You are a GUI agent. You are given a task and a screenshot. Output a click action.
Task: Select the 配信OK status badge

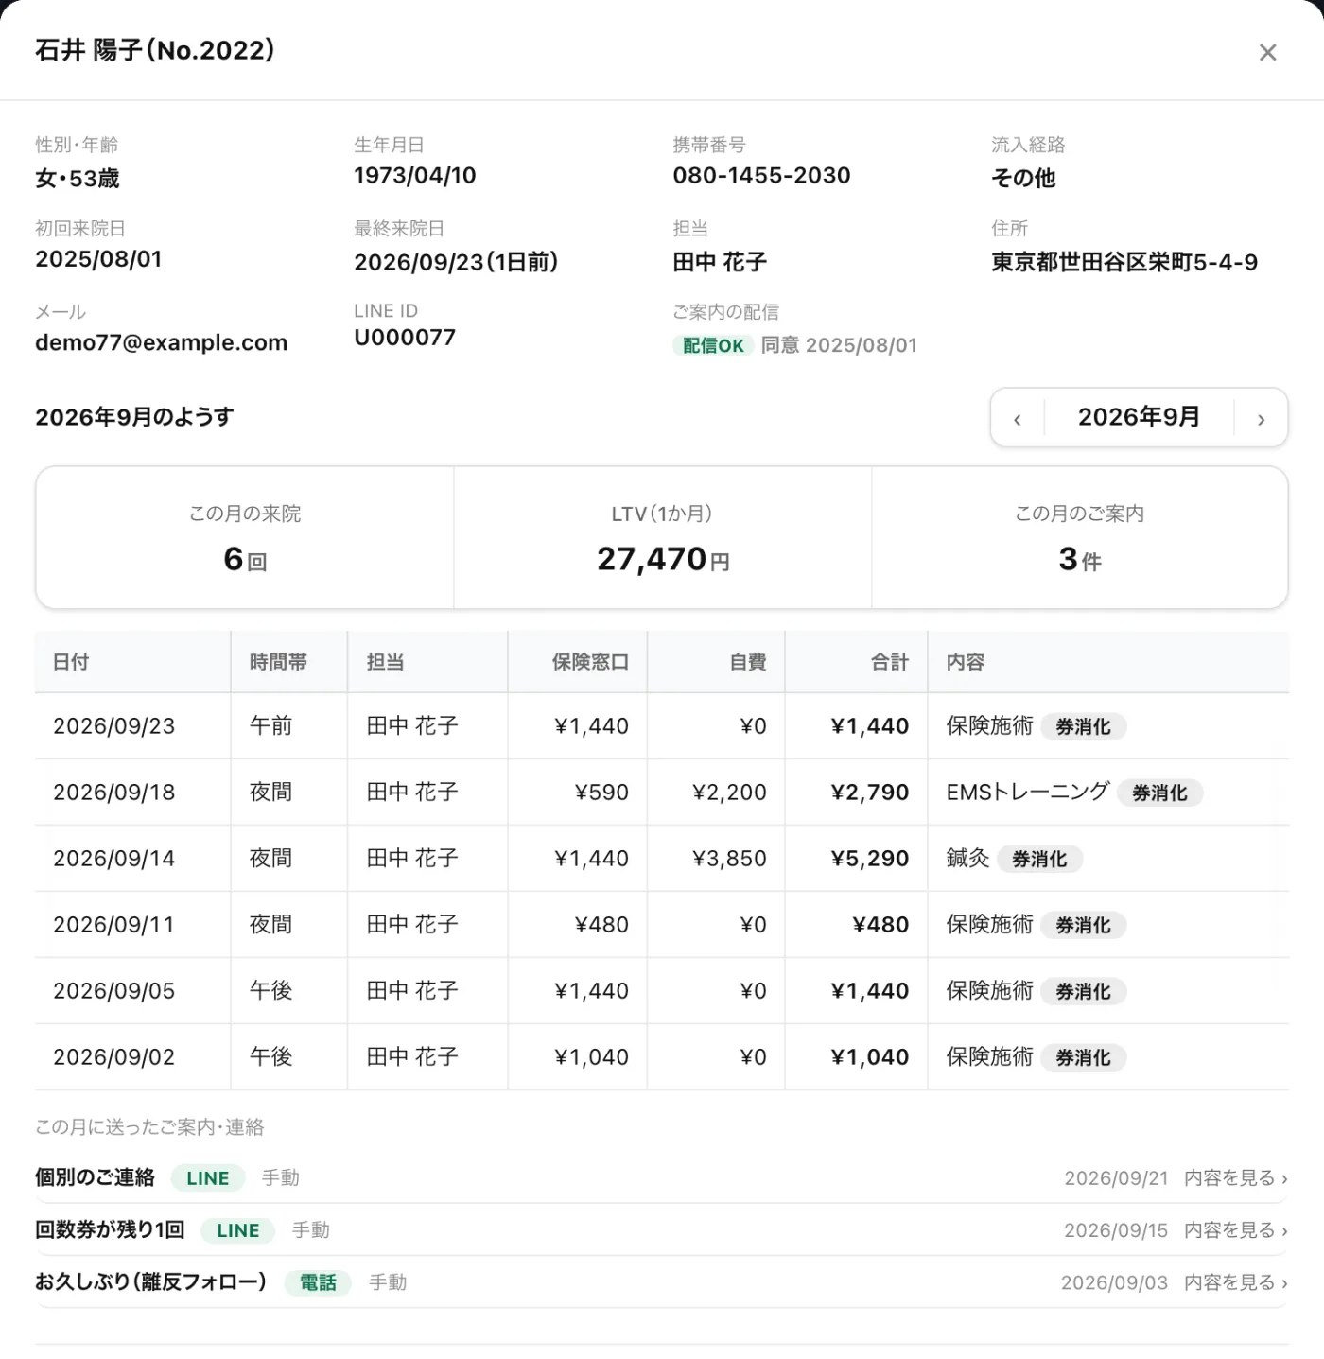[713, 346]
